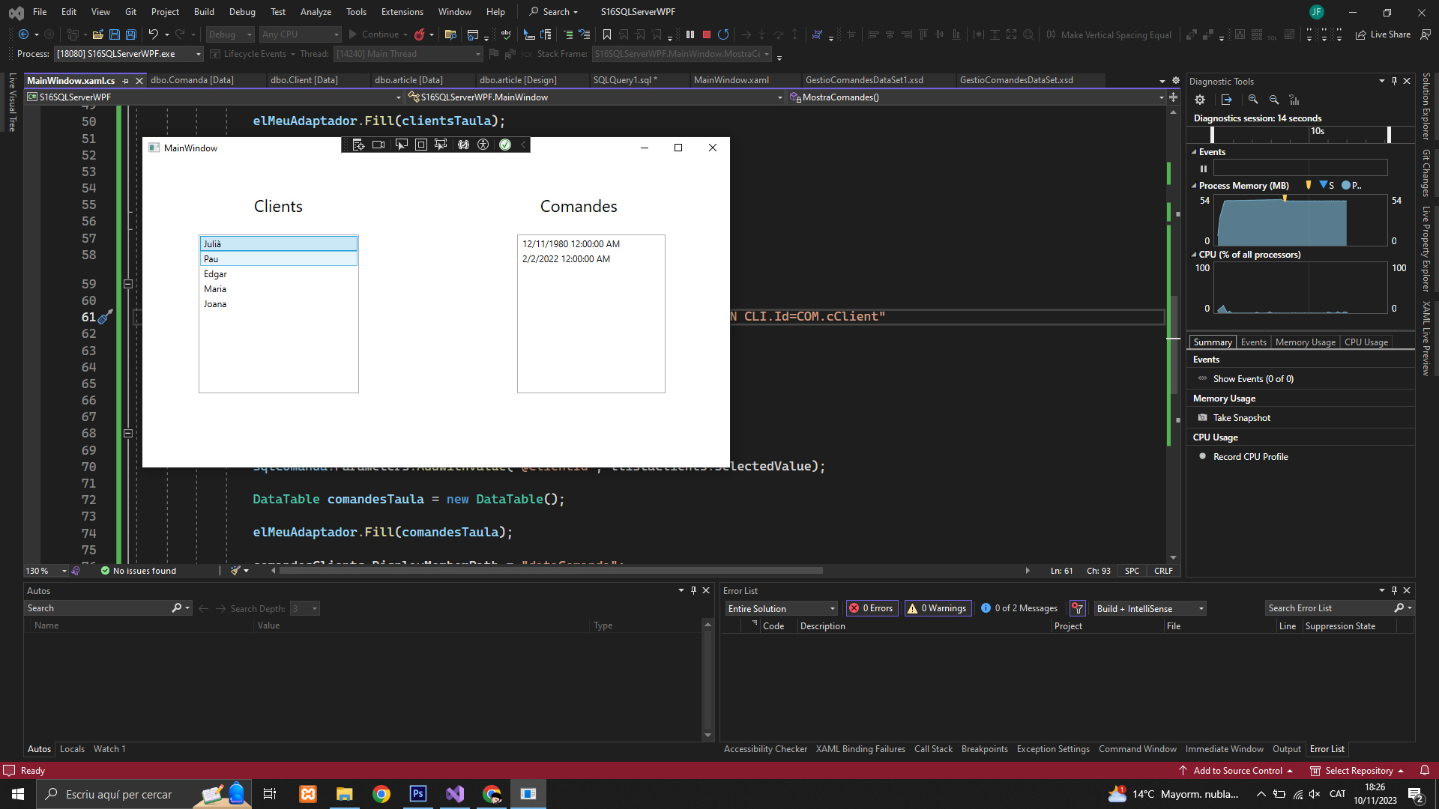Click the Restart debugging icon
1439x809 pixels.
point(723,34)
